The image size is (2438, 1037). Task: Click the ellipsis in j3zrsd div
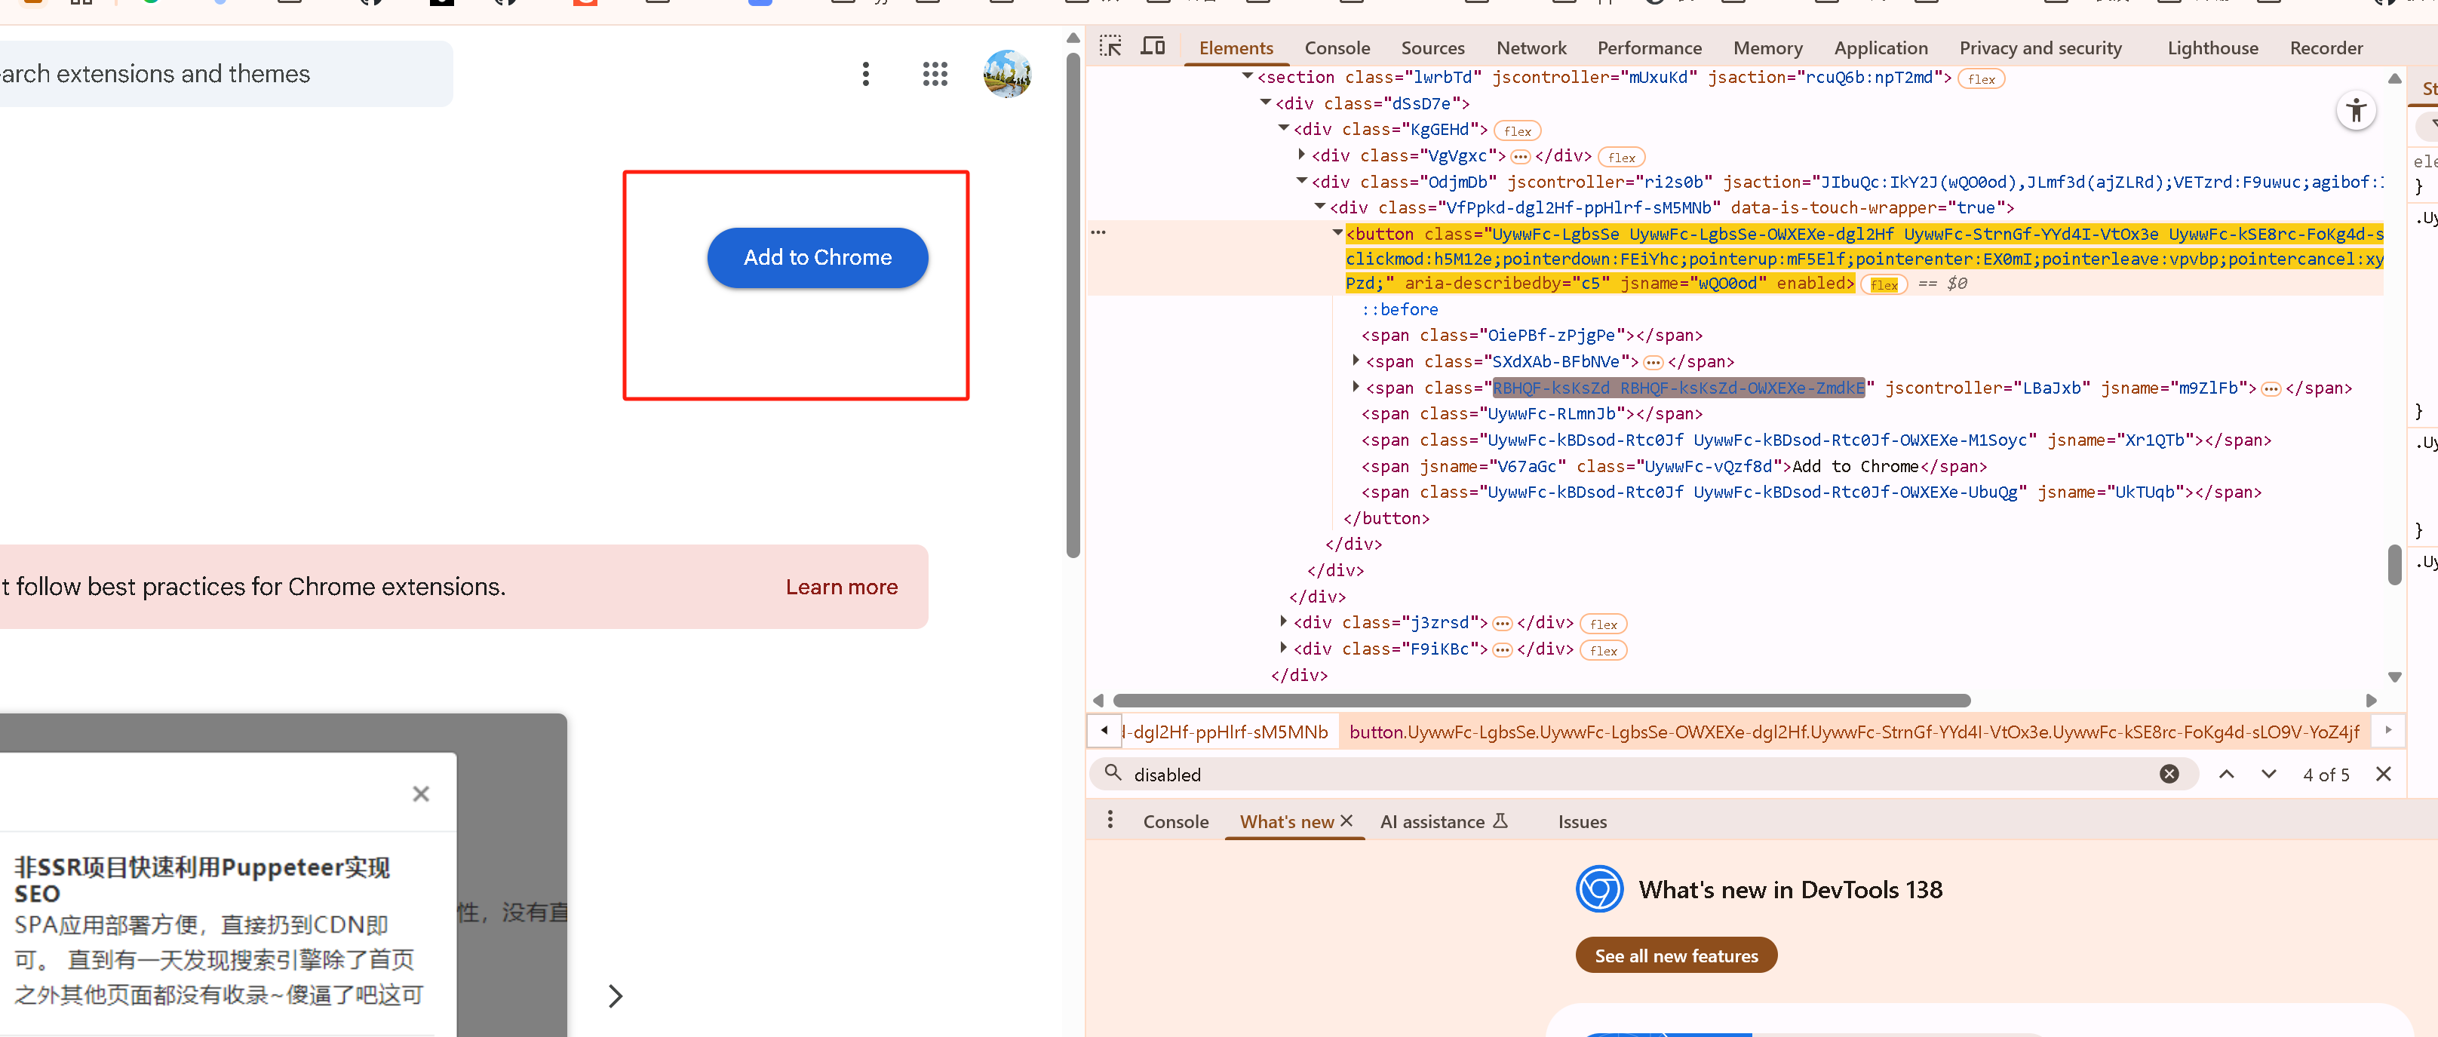coord(1502,624)
